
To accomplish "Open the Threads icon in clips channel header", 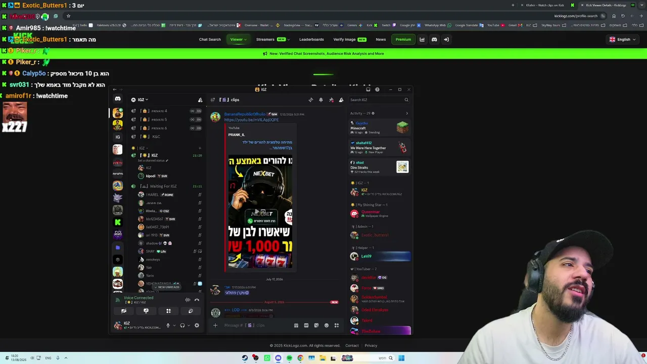I will click(311, 100).
